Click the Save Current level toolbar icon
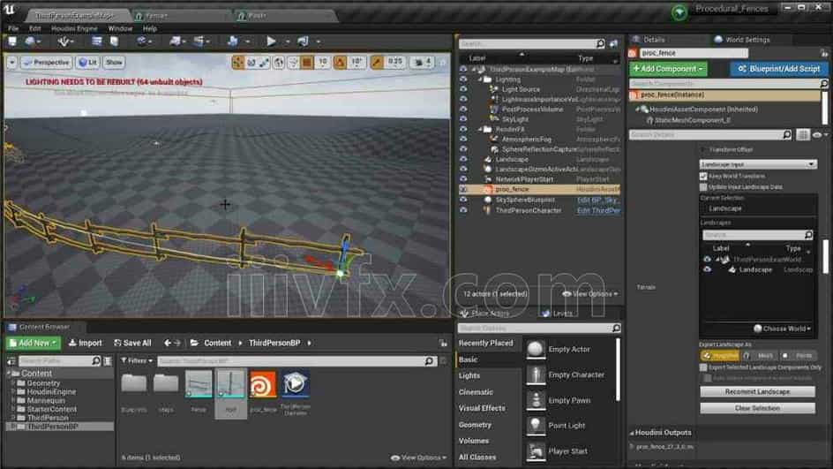 [x=11, y=41]
